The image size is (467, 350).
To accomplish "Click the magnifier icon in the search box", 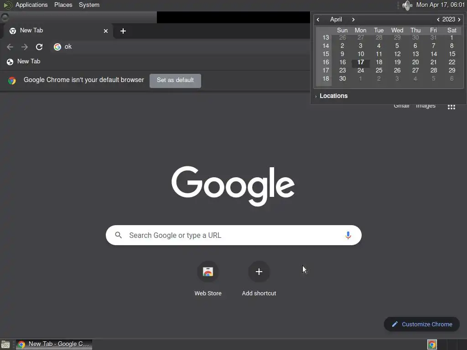I will click(118, 235).
